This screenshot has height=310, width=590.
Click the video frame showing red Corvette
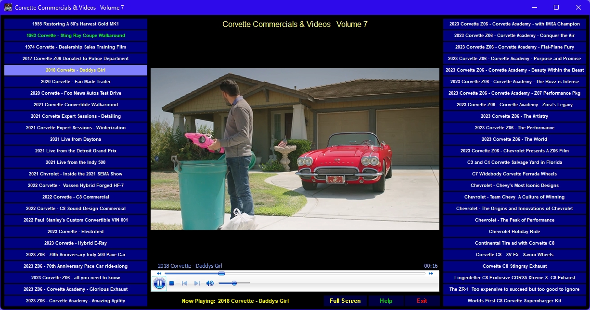pyautogui.click(x=295, y=149)
